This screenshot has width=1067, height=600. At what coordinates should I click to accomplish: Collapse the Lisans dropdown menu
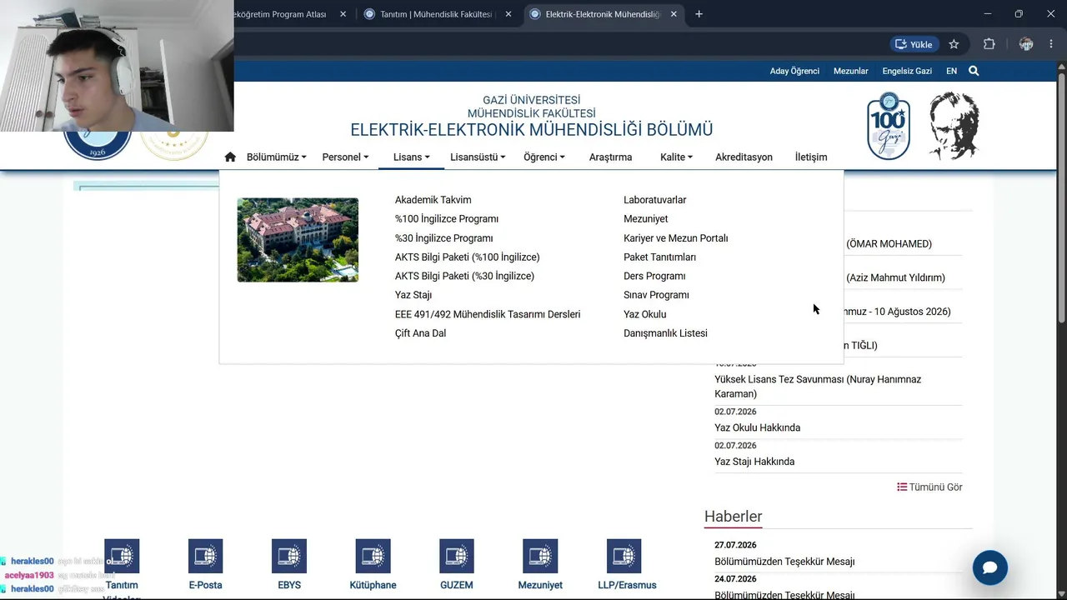tap(412, 157)
